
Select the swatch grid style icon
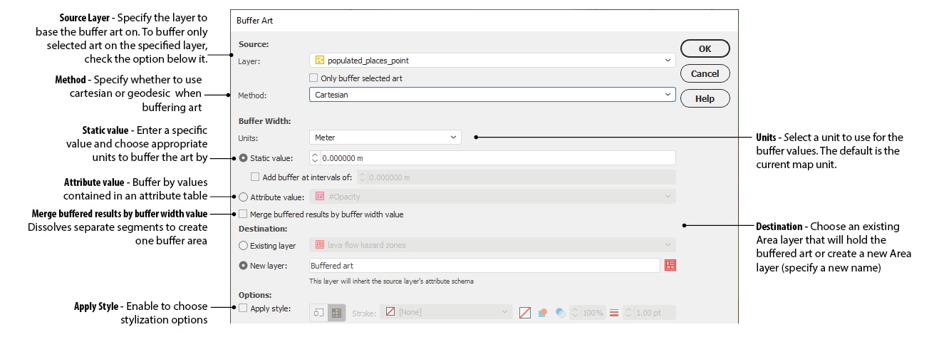(x=336, y=313)
